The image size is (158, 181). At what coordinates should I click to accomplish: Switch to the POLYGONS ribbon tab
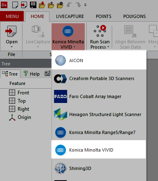click(134, 16)
